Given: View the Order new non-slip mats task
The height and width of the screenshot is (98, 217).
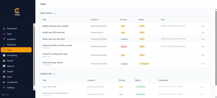Looking at the screenshot, I should pos(203,39).
